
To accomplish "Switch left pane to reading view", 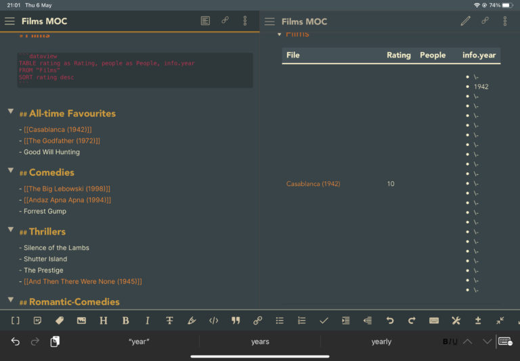I will (205, 21).
